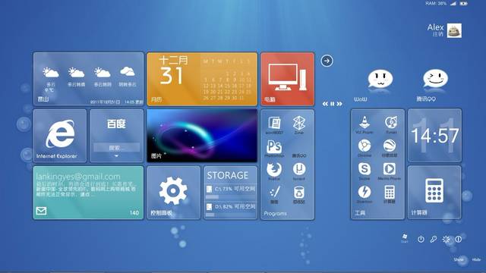The image size is (486, 273).
Task: Open the Start button with Windows logo
Action: [x=405, y=238]
